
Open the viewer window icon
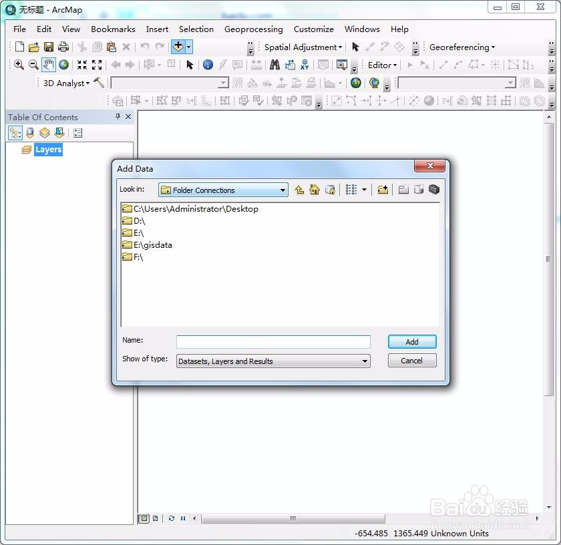pos(342,65)
